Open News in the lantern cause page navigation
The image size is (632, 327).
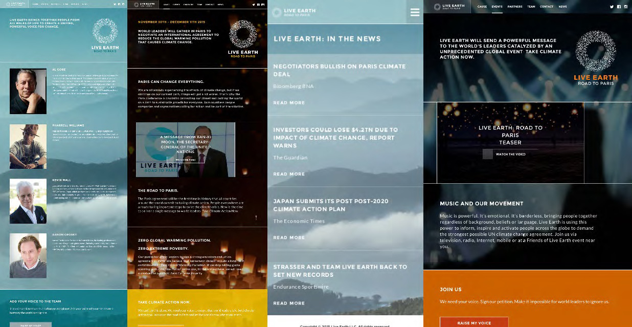coord(220,4)
